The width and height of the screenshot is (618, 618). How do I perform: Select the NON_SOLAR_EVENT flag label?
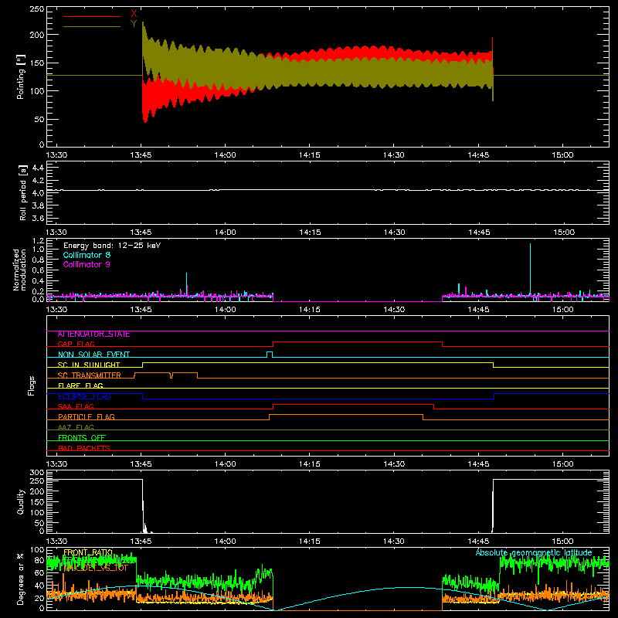click(93, 355)
